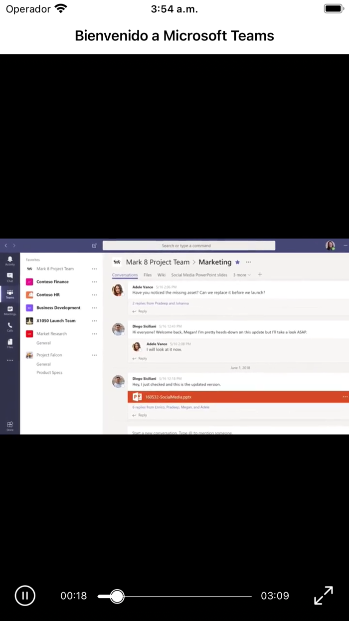Switch to the Conversations tab
The width and height of the screenshot is (349, 621).
[x=125, y=275]
